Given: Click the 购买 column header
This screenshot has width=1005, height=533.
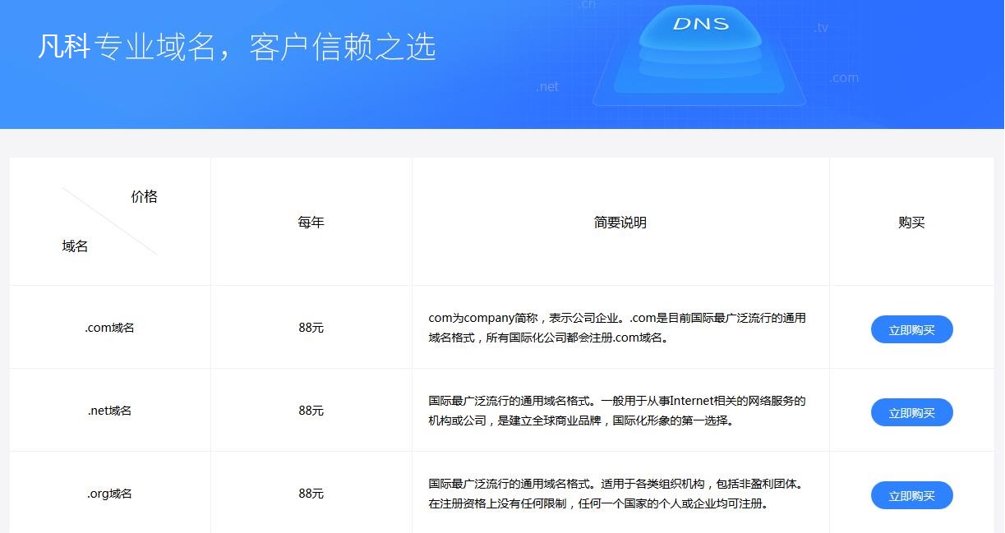Looking at the screenshot, I should [911, 222].
